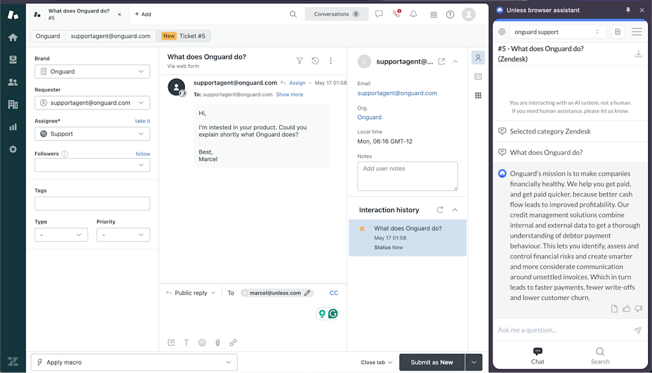Click Show more in message header
The image size is (652, 373).
[290, 94]
